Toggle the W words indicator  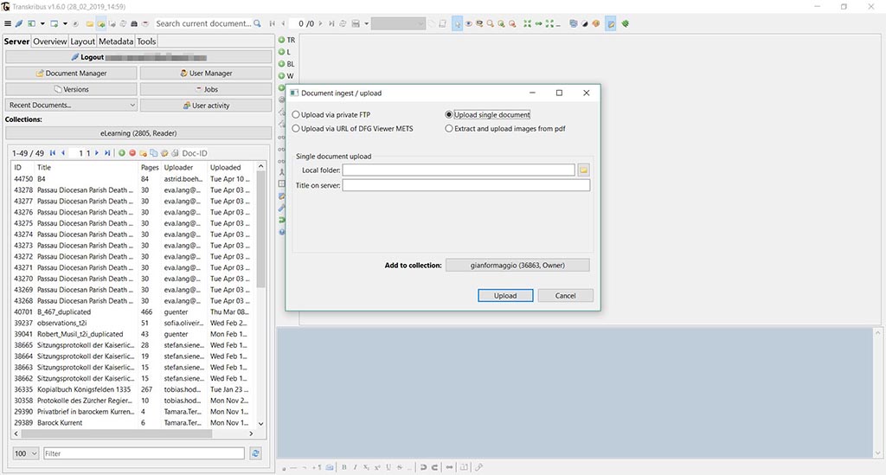(x=286, y=75)
